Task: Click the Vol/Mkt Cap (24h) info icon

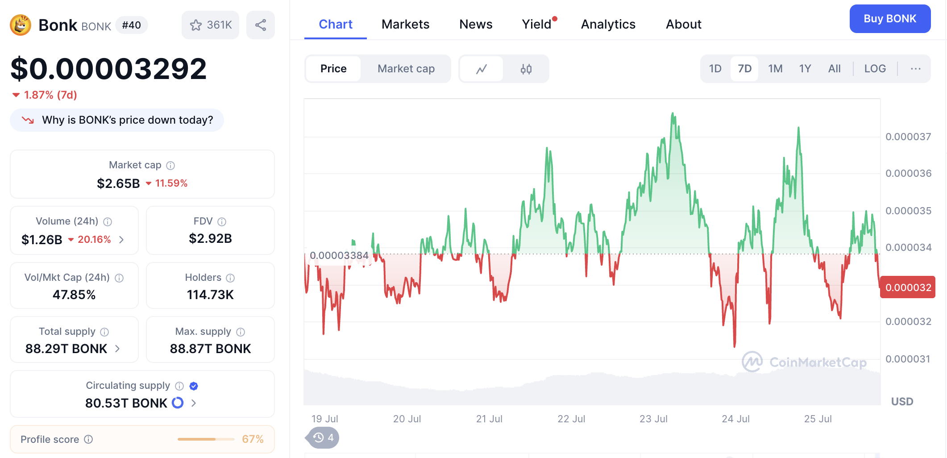Action: pos(119,278)
